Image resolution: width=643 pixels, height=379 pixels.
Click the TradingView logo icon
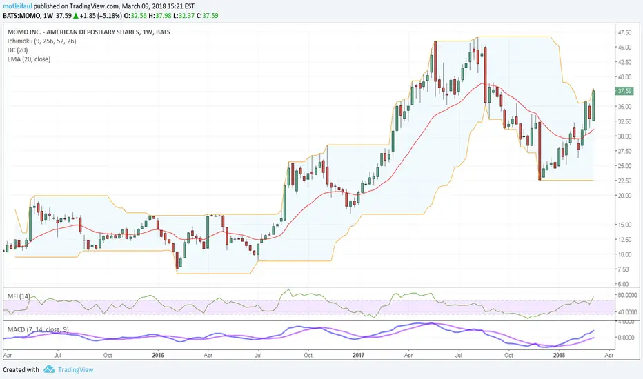click(49, 369)
